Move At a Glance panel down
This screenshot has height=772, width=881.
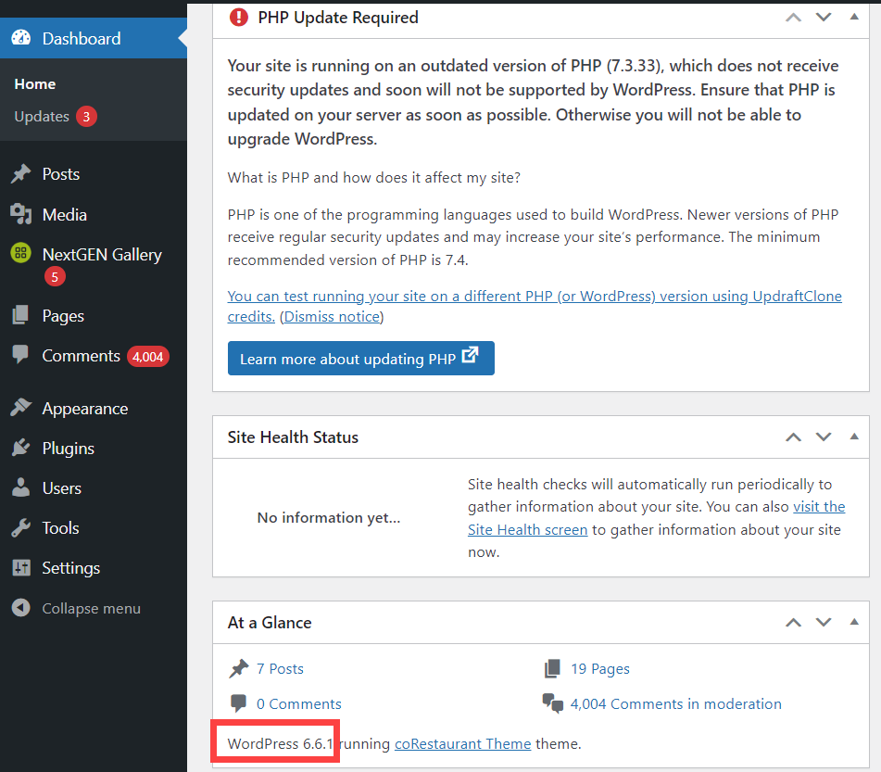(x=824, y=623)
